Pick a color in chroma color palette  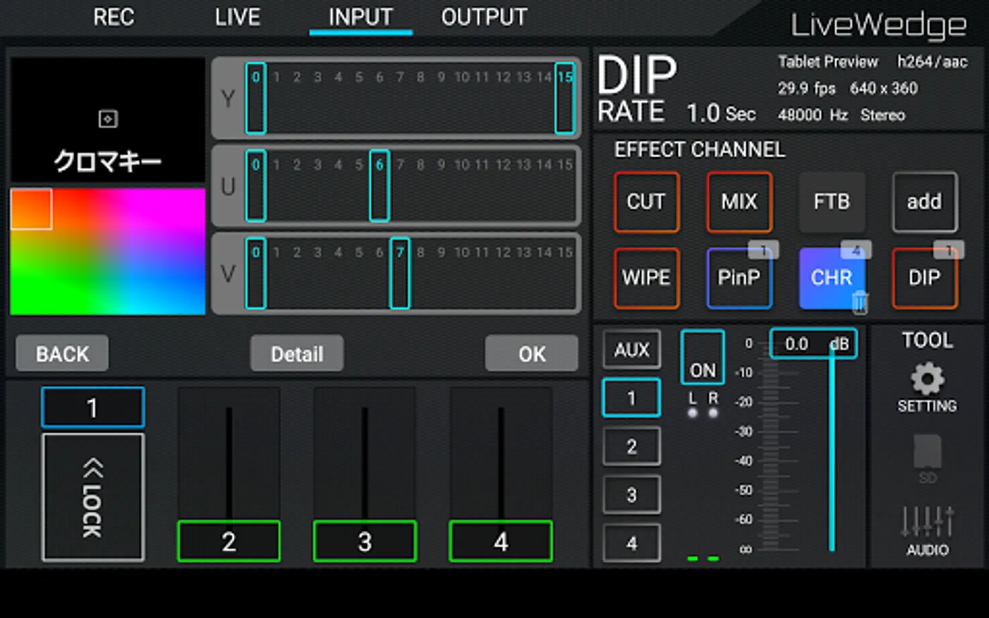(108, 251)
